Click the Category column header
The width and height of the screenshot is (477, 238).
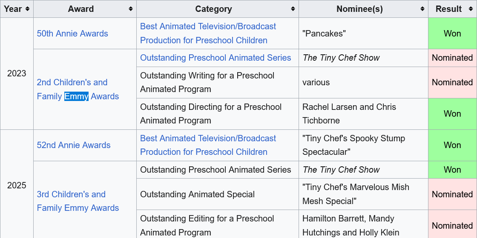pos(218,9)
